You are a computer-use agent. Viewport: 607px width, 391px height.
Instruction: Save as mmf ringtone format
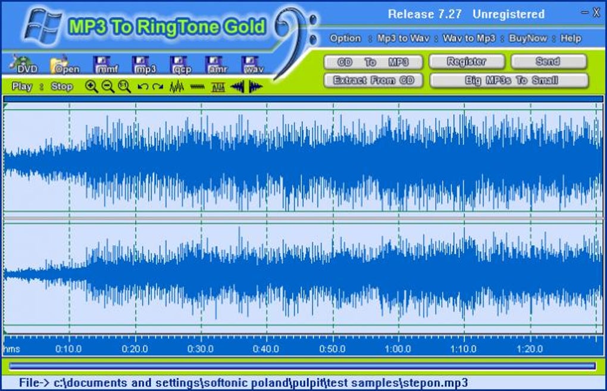pyautogui.click(x=107, y=65)
